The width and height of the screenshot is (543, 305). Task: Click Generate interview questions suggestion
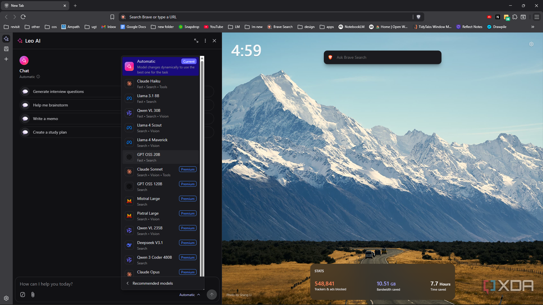point(70,91)
